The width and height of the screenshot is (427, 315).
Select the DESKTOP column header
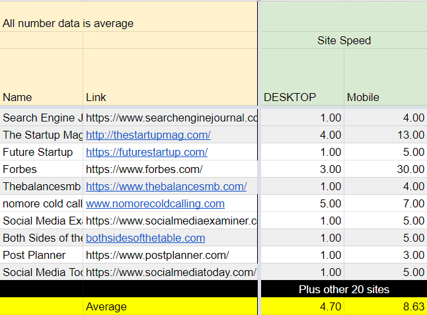(302, 77)
